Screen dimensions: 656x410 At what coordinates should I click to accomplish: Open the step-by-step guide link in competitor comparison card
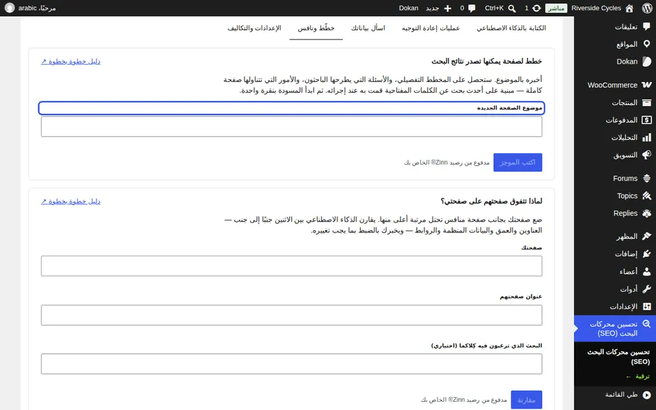pos(70,201)
